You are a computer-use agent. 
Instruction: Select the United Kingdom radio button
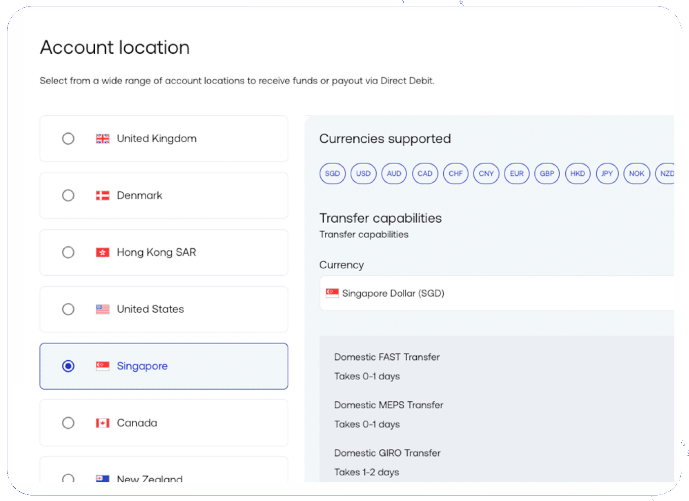[68, 139]
